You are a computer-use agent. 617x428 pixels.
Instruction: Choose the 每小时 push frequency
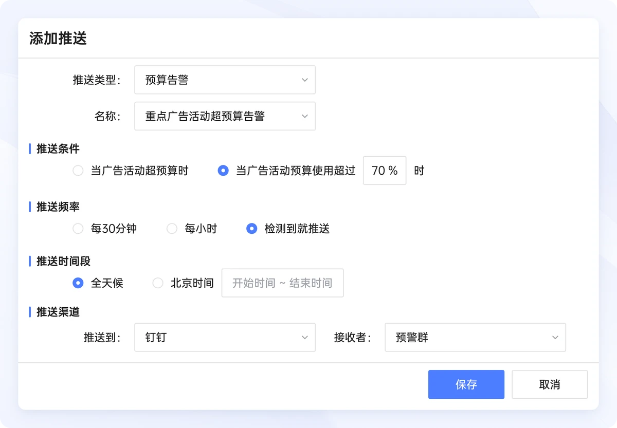pyautogui.click(x=172, y=229)
